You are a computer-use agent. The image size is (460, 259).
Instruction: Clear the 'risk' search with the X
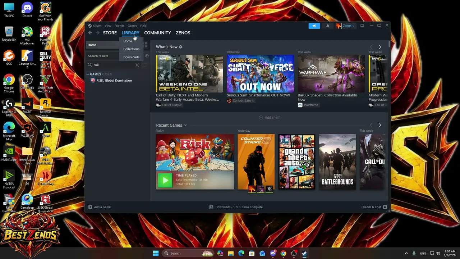[137, 65]
